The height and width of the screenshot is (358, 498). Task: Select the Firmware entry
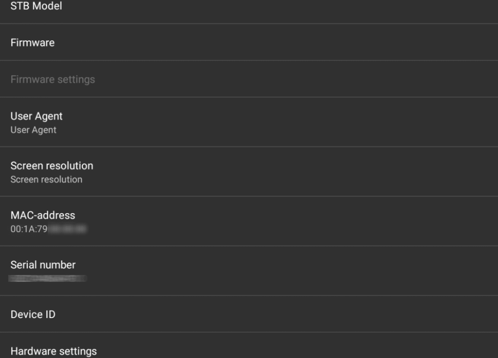(x=33, y=43)
